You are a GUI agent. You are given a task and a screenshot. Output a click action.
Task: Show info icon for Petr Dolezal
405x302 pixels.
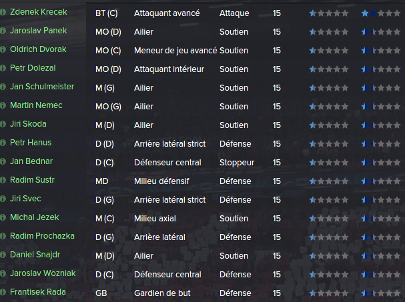(3, 68)
